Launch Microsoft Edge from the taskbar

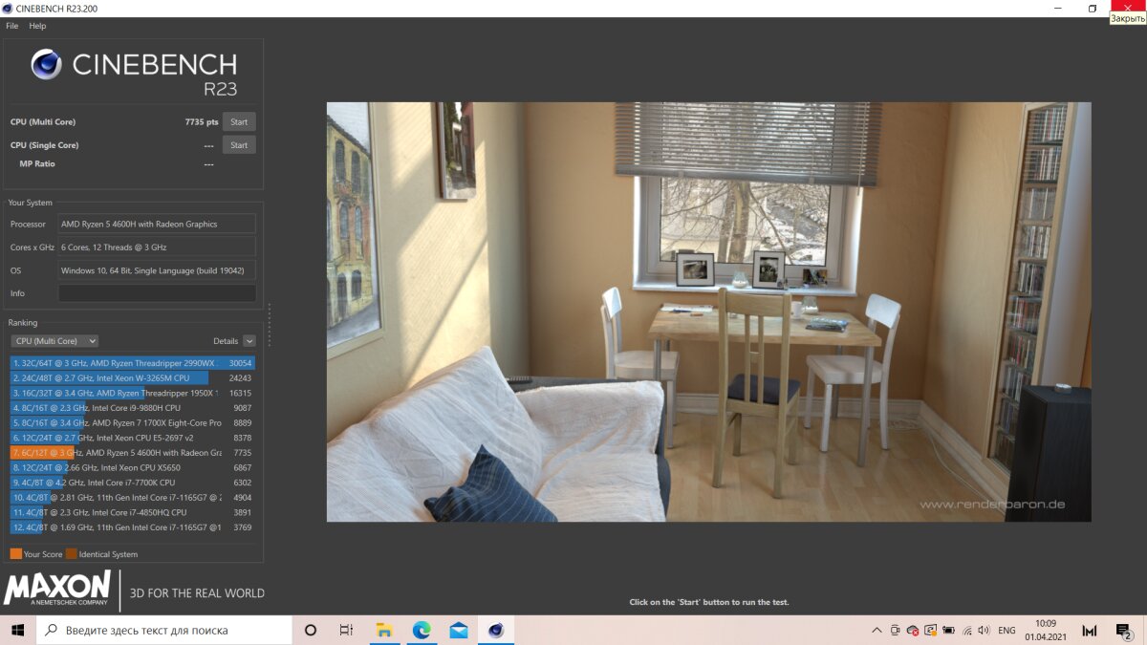click(x=422, y=631)
